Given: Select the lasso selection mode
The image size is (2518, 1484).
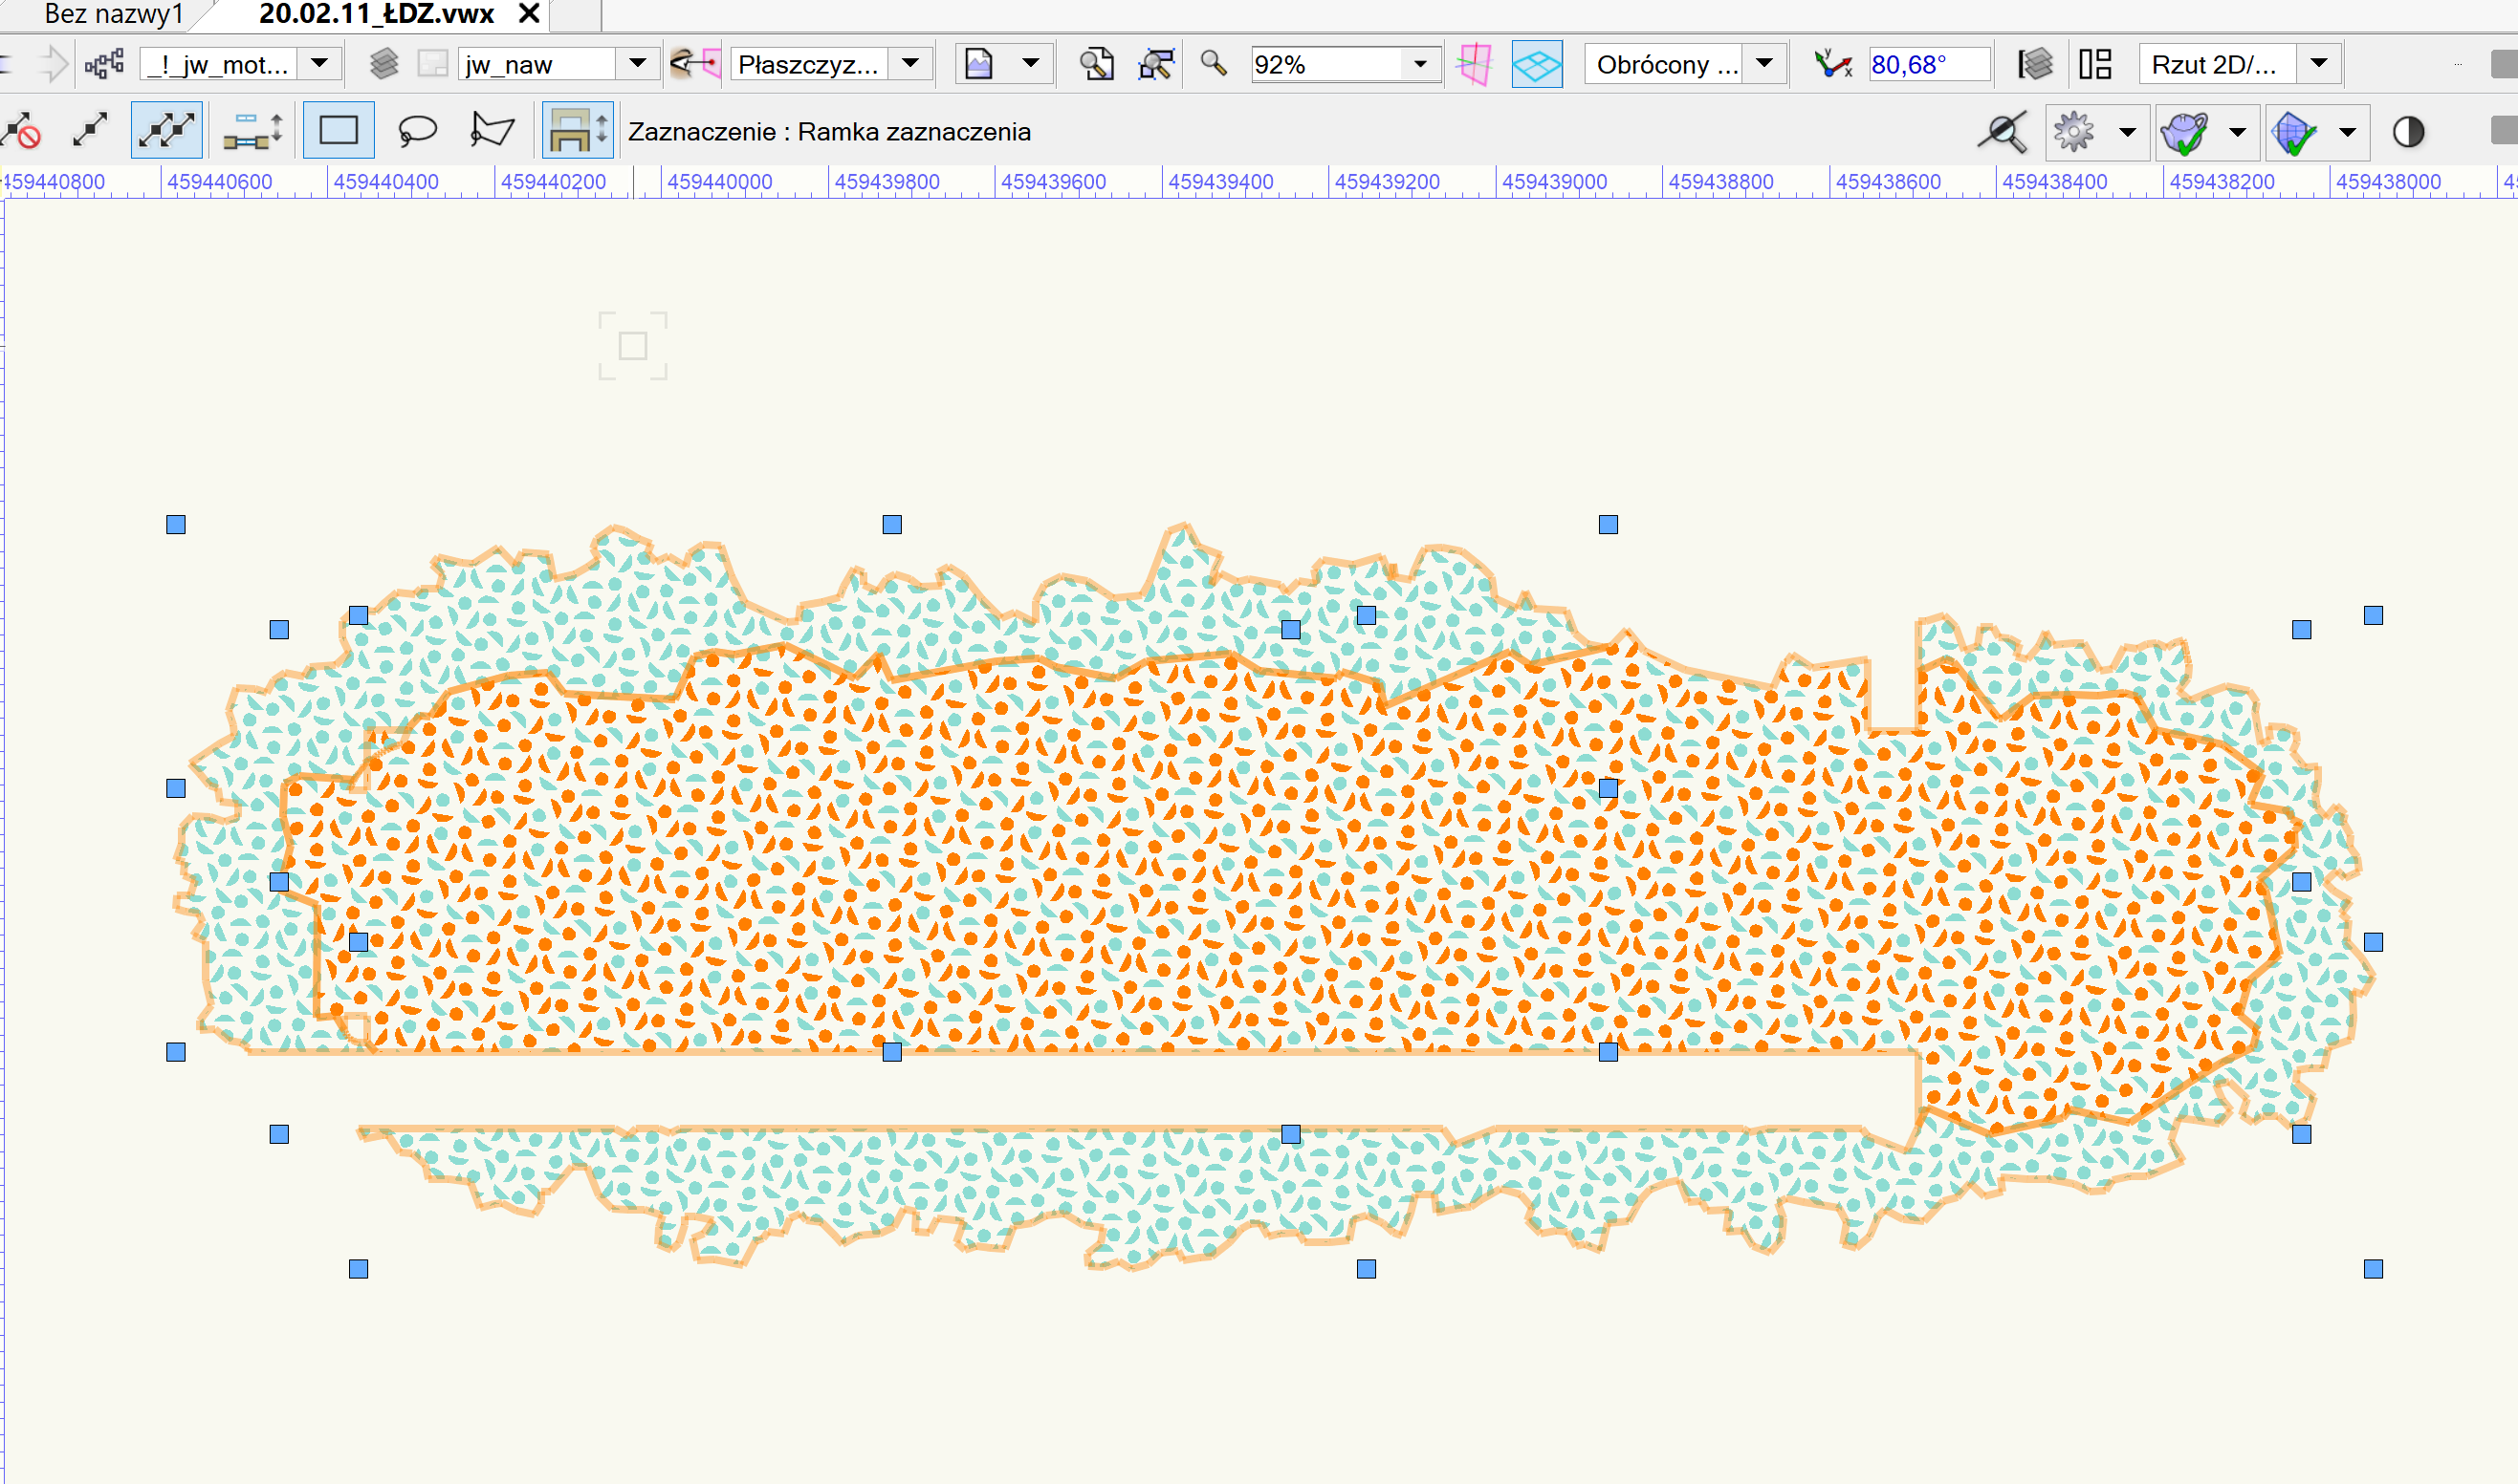Looking at the screenshot, I should click(x=417, y=130).
